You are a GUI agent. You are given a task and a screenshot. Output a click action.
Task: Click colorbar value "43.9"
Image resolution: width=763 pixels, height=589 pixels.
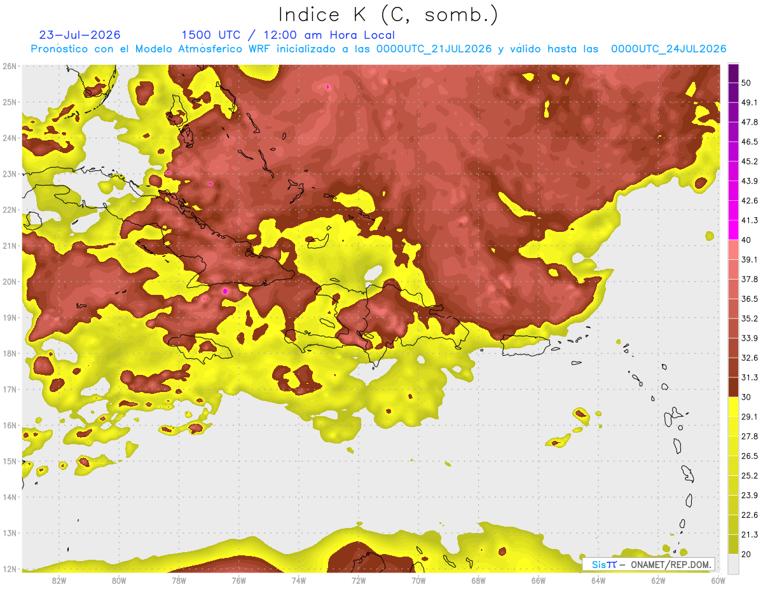tap(749, 180)
